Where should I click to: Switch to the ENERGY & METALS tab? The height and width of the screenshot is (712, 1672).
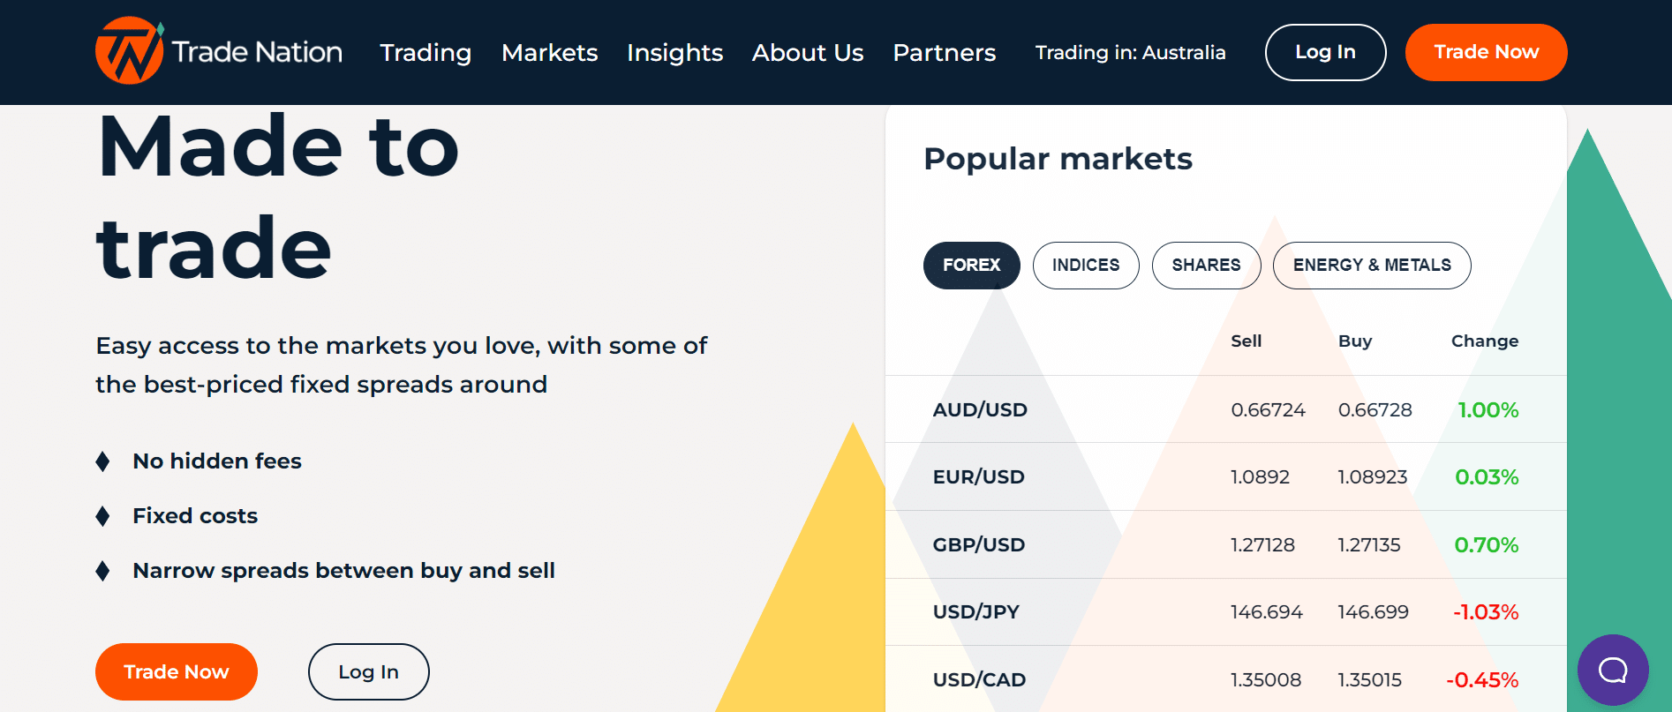point(1372,266)
